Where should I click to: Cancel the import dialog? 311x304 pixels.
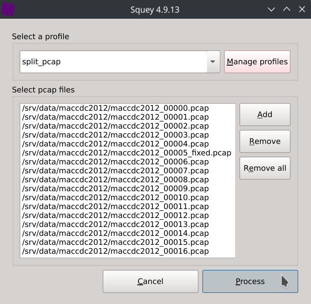150,281
